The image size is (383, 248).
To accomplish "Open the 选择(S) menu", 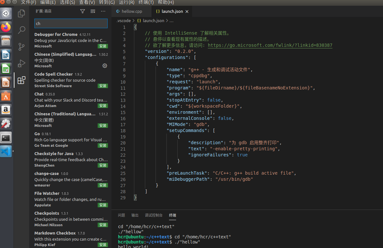I will (67, 3).
